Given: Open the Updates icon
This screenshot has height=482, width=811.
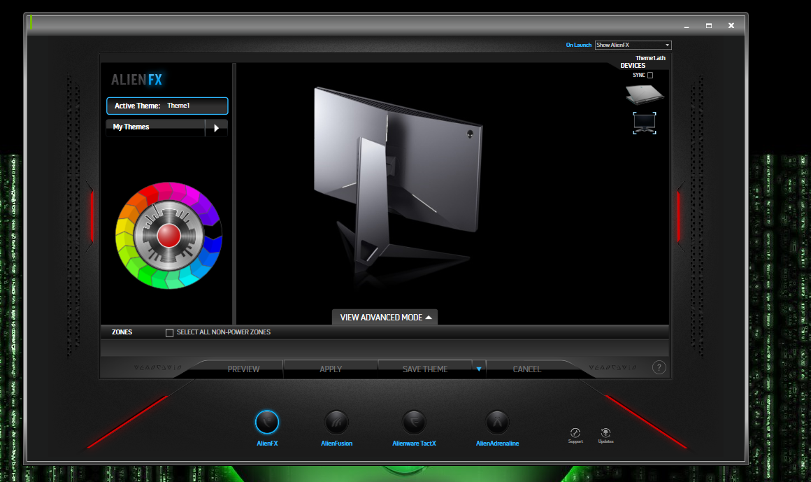Looking at the screenshot, I should pyautogui.click(x=605, y=433).
